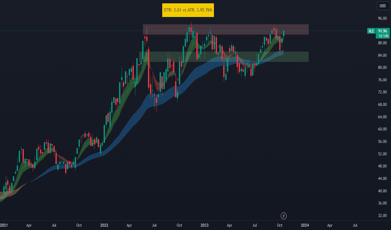Screen dimensions: 391x230
Task: Click the XLE symbol price label
Action: 371,31
